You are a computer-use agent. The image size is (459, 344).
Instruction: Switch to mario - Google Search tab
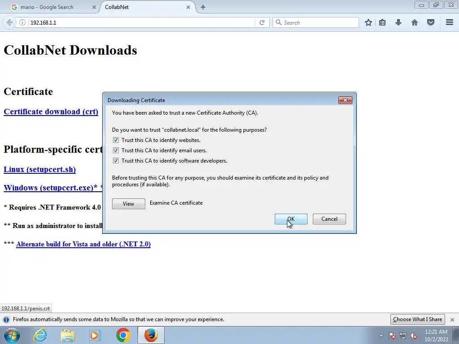coord(47,7)
